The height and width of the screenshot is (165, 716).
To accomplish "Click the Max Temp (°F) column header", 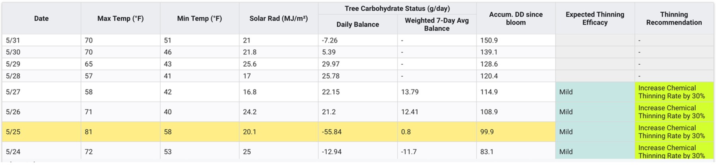I will click(x=120, y=18).
